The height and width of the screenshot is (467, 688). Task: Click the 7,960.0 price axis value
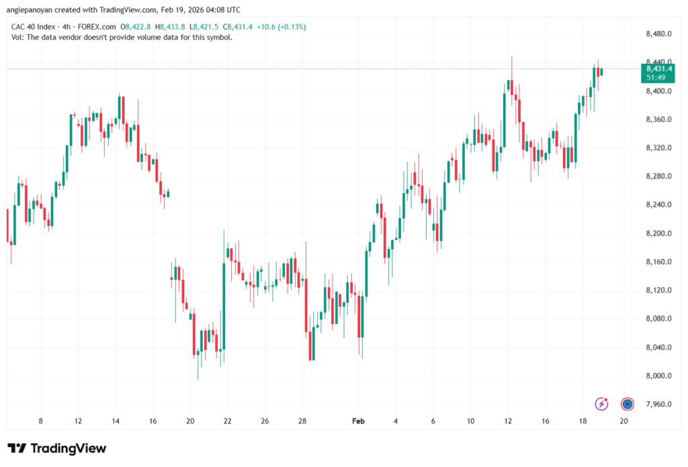click(658, 404)
